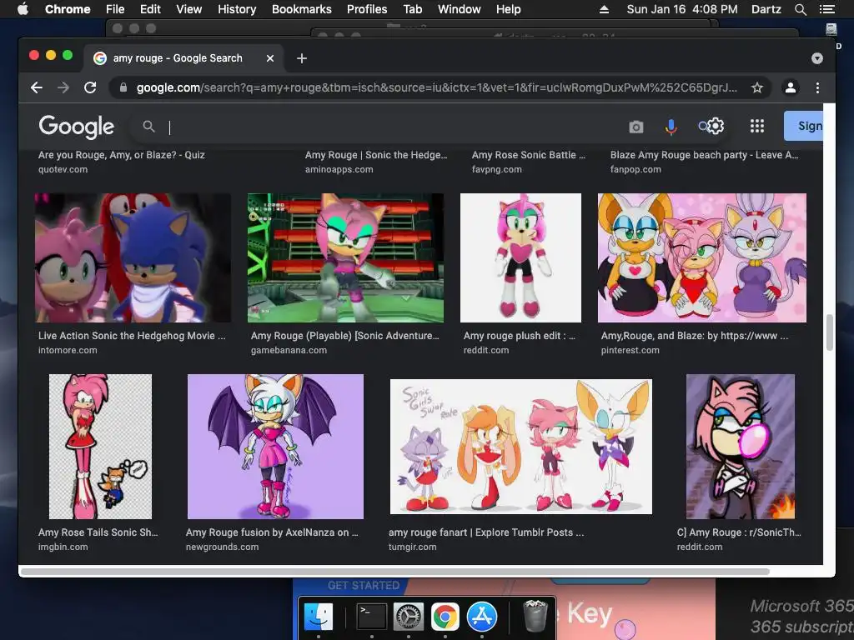The image size is (854, 640).
Task: Open the Trash in the Dock
Action: coord(535,616)
